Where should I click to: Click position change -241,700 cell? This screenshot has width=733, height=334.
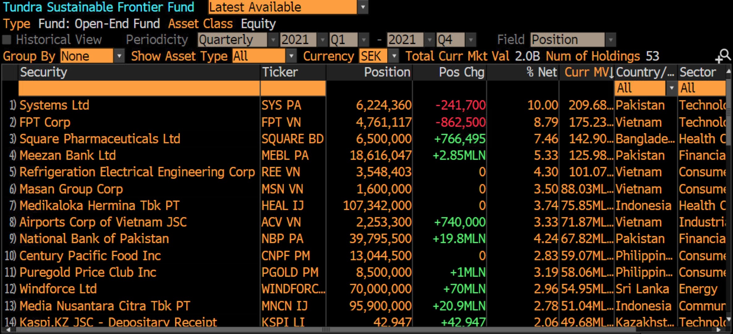click(x=460, y=105)
